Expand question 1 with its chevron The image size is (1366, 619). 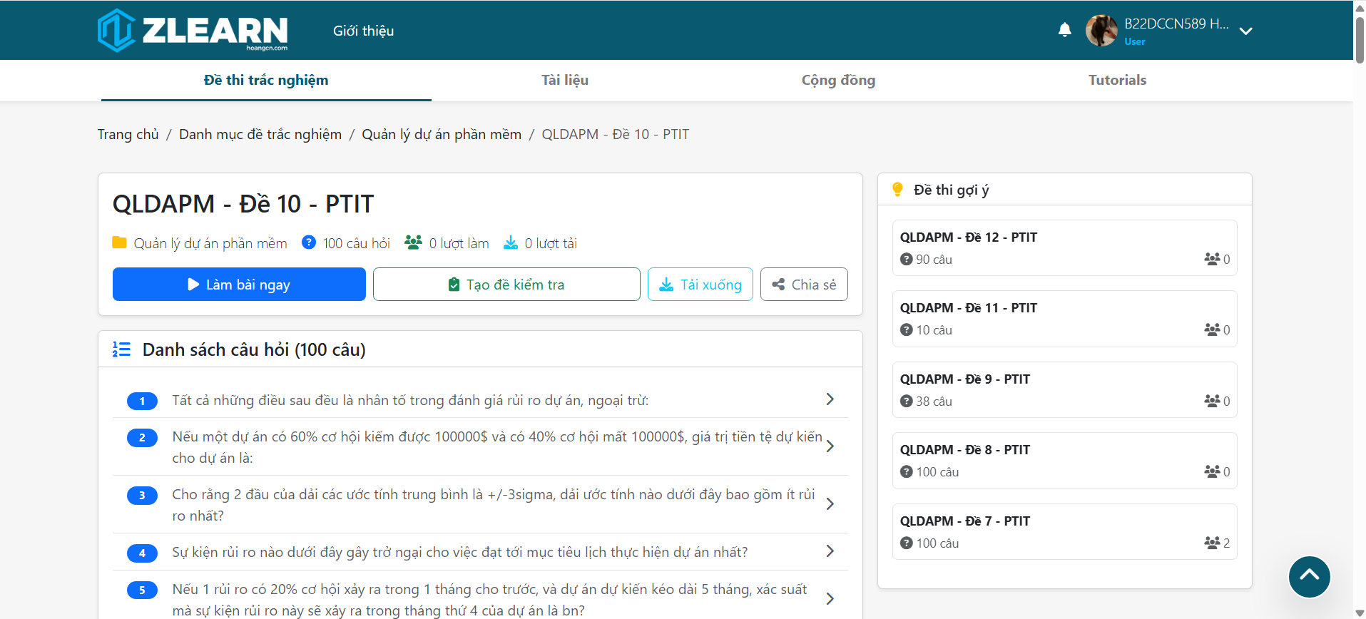pos(830,399)
